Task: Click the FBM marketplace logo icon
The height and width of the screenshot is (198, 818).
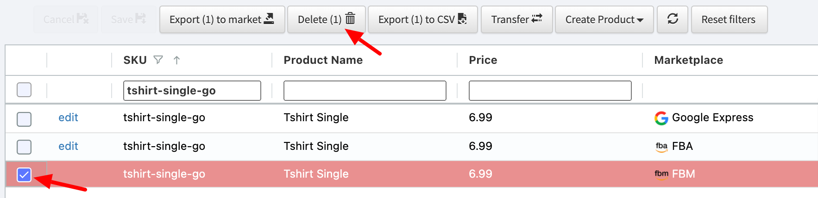Action: click(x=661, y=174)
